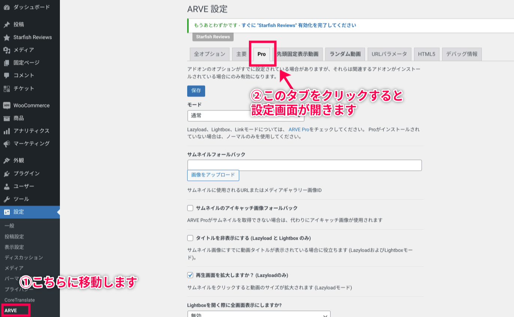Click the 画像をアップロード button
The image size is (514, 317).
click(x=213, y=175)
